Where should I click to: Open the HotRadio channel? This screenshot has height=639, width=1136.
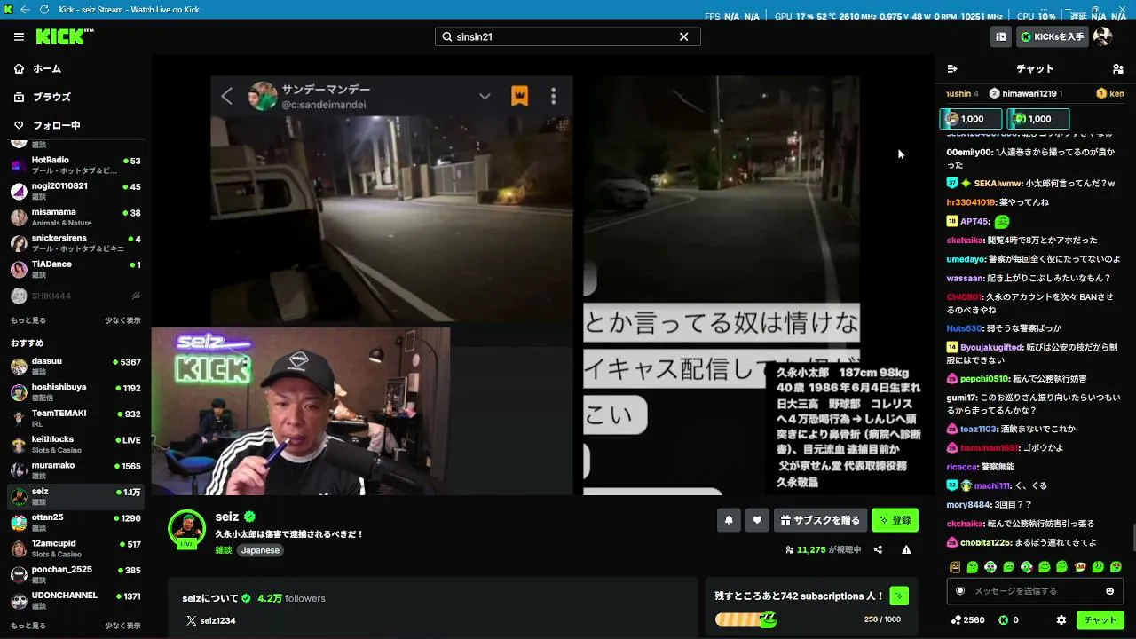tap(75, 165)
